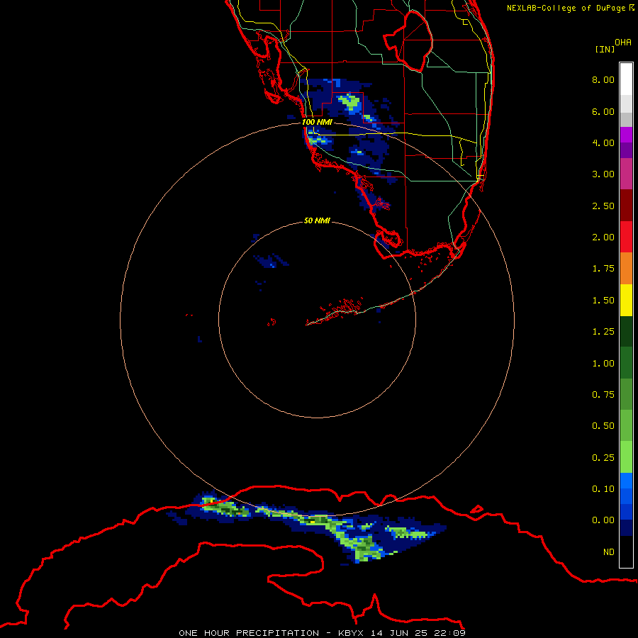The width and height of the screenshot is (638, 638).
Task: Click the yellow 1.50 color band
Action: coord(626,301)
